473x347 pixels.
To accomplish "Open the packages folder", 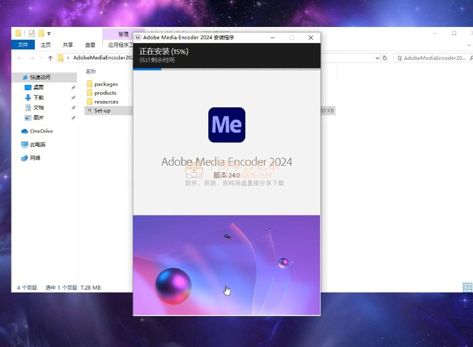I will 106,84.
